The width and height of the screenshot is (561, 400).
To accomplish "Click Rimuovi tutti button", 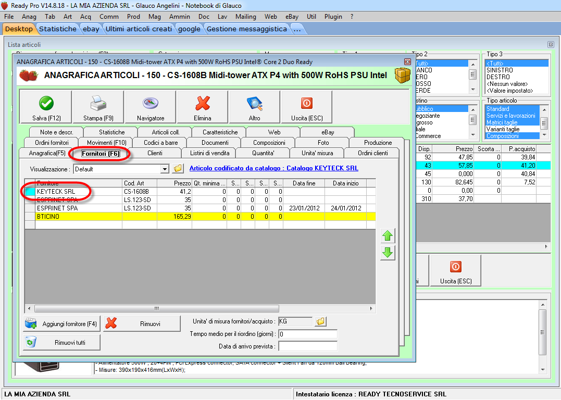I will pos(62,342).
